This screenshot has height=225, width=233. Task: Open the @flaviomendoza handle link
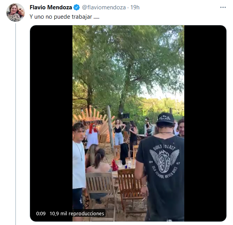(x=104, y=7)
